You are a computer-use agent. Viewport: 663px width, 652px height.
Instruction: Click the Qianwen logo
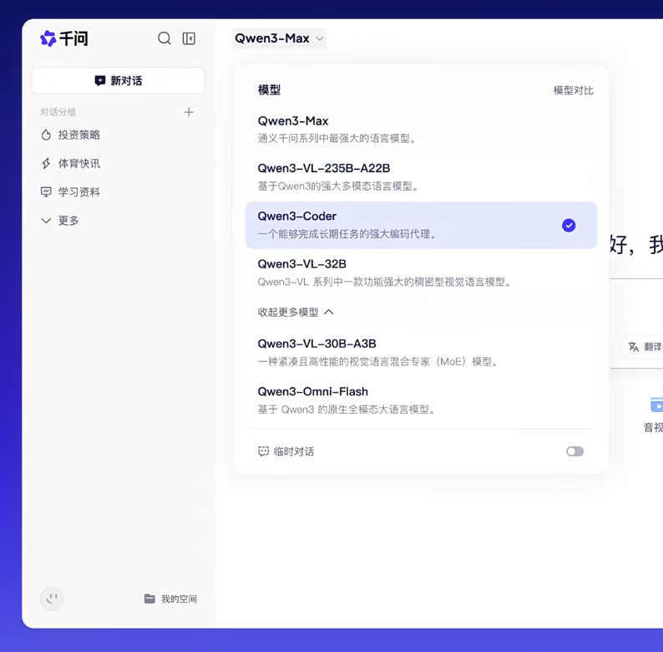click(63, 38)
